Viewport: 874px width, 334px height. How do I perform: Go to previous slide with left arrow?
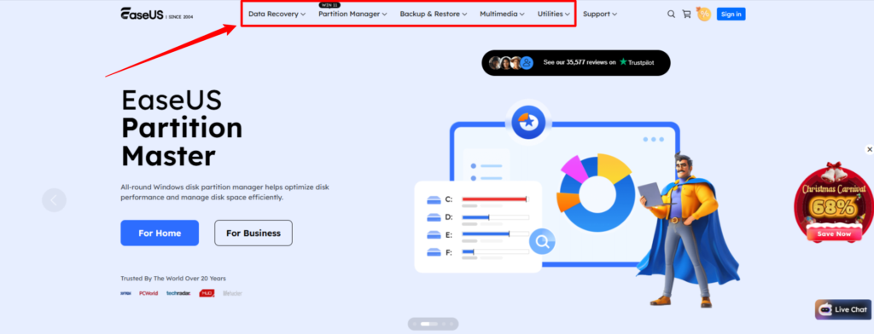point(54,200)
